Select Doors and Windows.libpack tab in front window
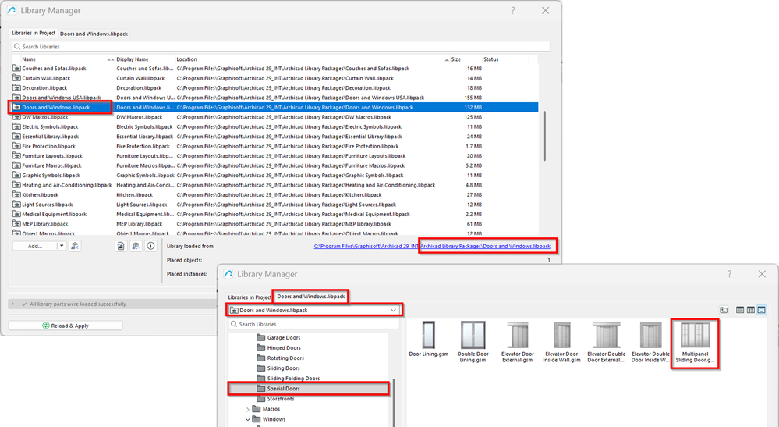The height and width of the screenshot is (427, 779). [310, 297]
